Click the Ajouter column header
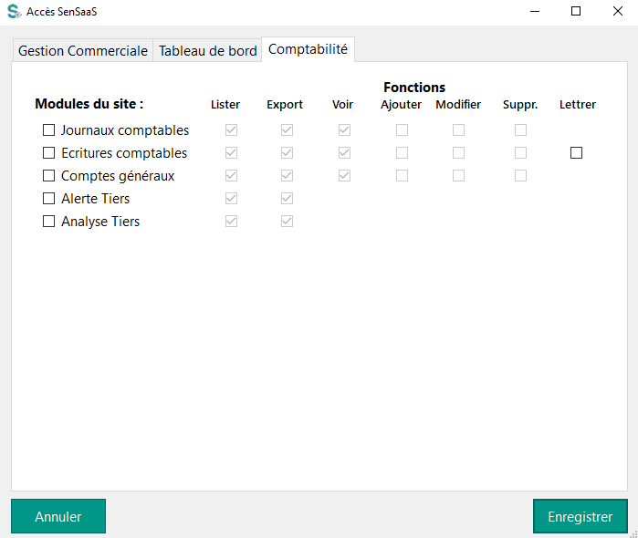638x538 pixels. (401, 105)
